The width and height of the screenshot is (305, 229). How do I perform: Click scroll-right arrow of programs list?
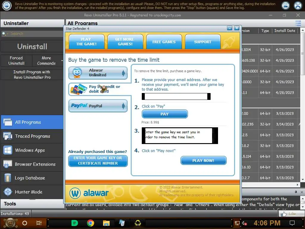coord(298,185)
